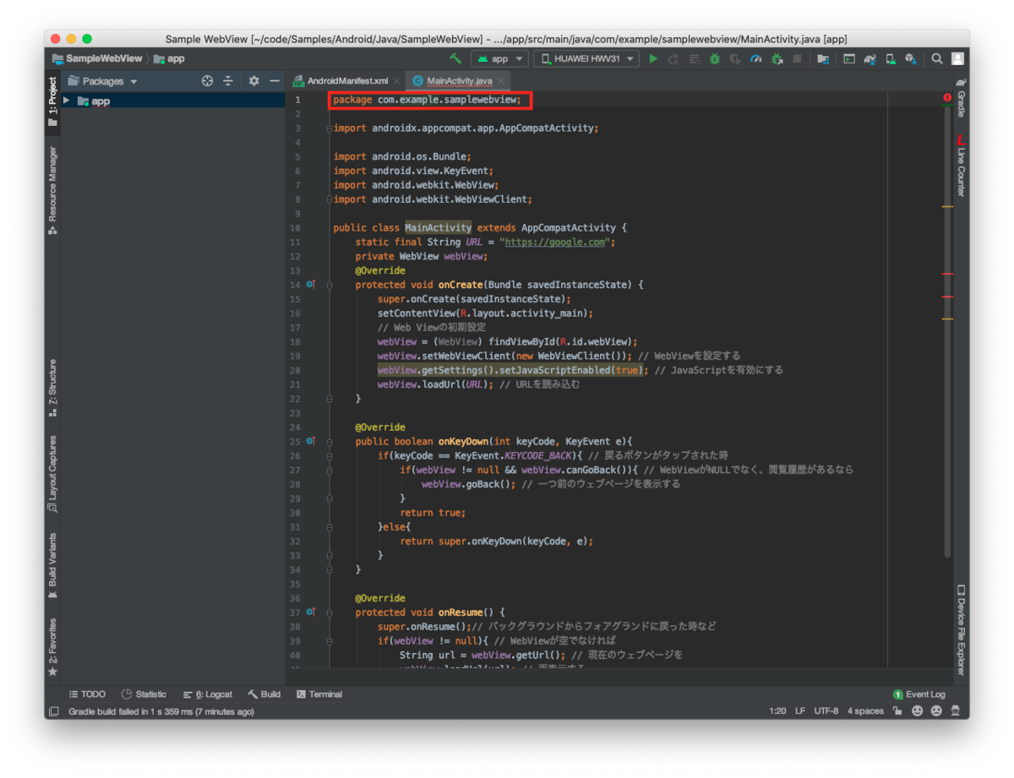Open LF line separator selector
Screen dimensions: 1014x778
click(799, 711)
